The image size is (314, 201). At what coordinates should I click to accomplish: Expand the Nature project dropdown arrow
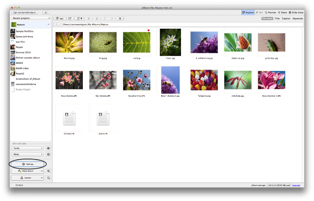pyautogui.click(x=48, y=24)
